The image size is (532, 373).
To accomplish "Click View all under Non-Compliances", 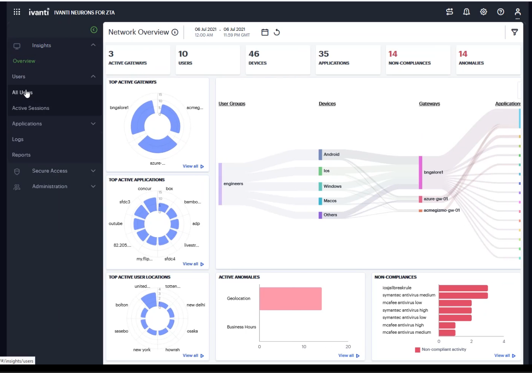I will 505,356.
